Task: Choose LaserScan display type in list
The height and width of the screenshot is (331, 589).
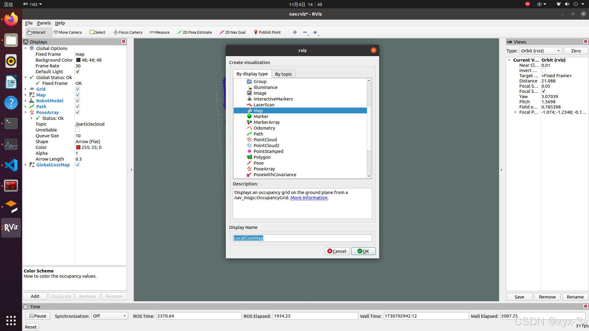Action: [x=264, y=105]
